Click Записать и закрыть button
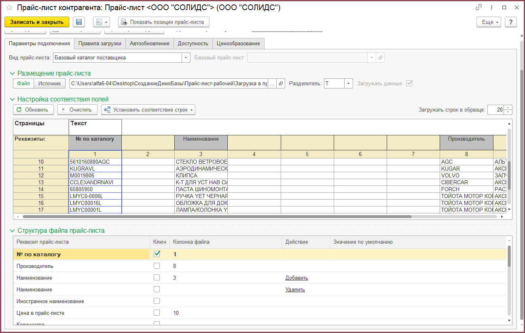 coord(37,22)
